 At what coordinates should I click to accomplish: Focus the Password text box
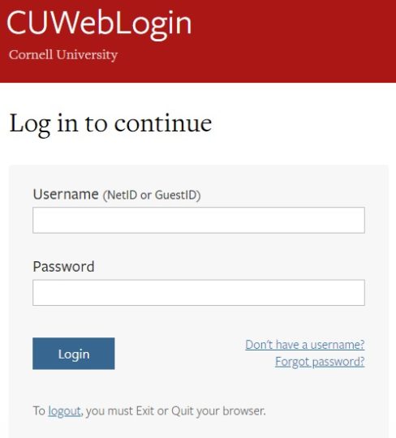tap(199, 293)
